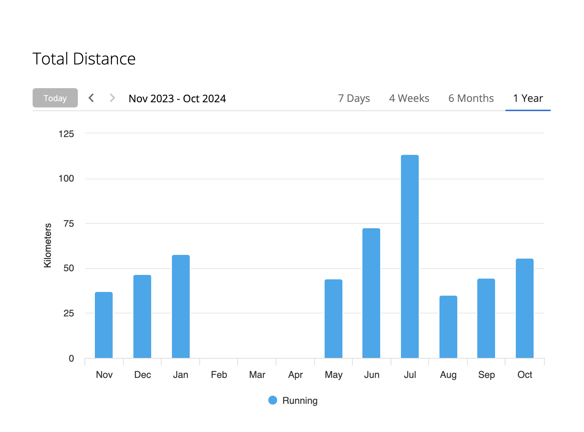
Task: Click the May distance bar
Action: click(333, 319)
